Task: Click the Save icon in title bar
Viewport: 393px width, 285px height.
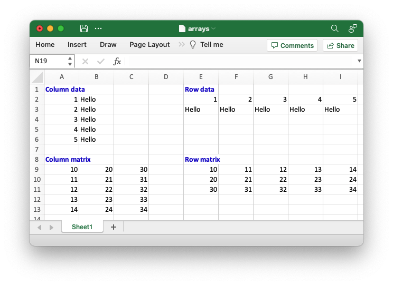Action: click(x=83, y=28)
